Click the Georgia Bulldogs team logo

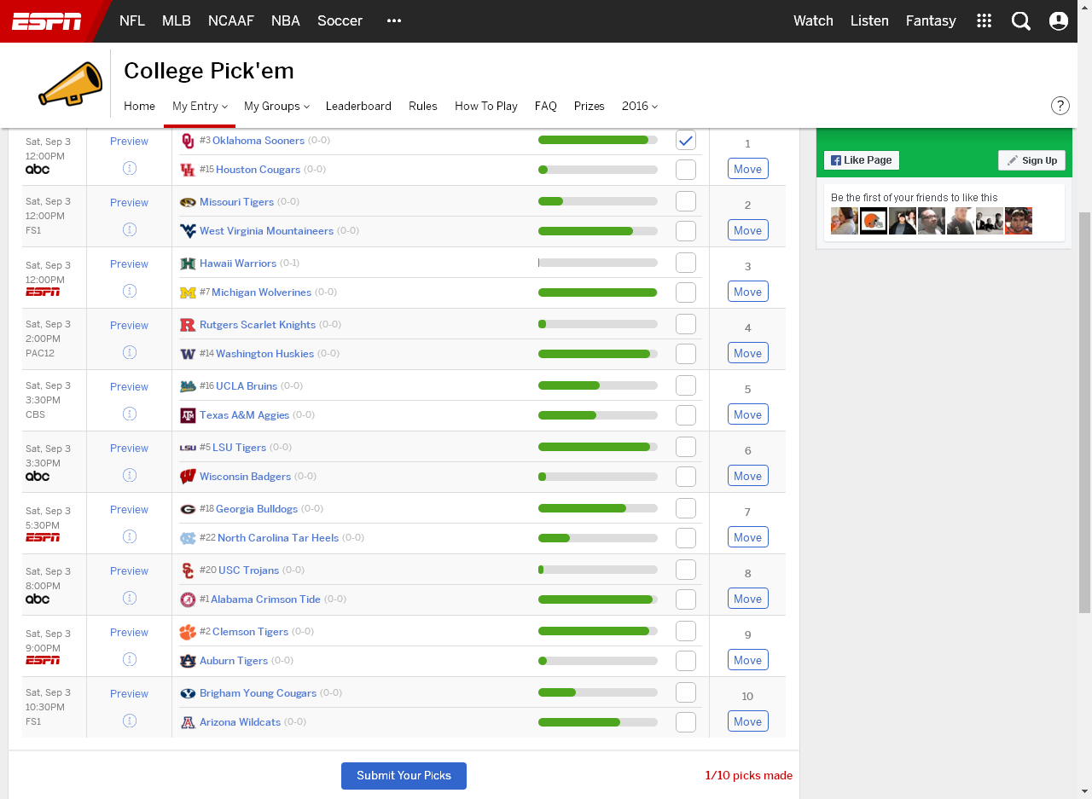coord(188,509)
